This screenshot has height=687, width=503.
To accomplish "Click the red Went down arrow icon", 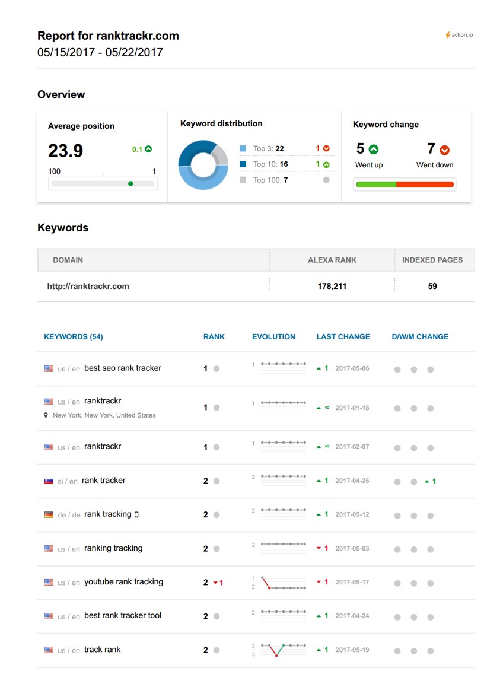I will (x=445, y=150).
